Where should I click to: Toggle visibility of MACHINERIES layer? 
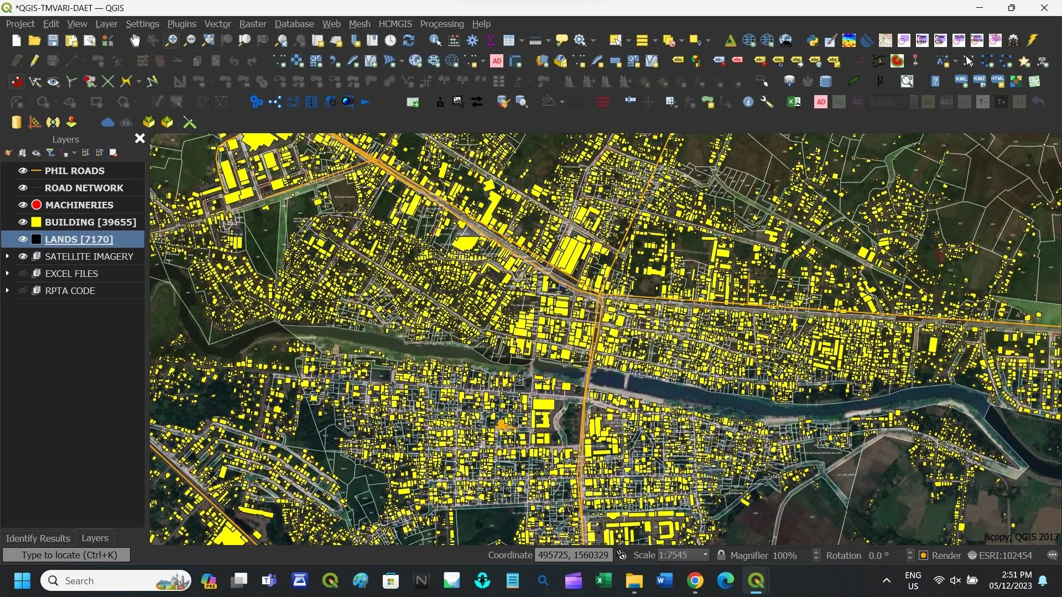pyautogui.click(x=23, y=205)
